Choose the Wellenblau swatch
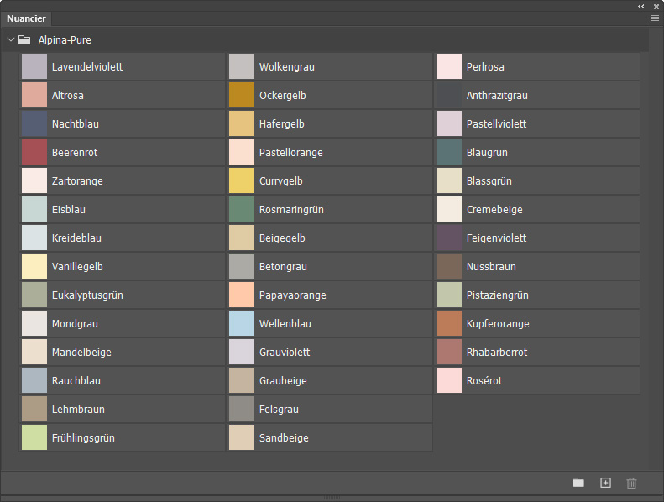The width and height of the screenshot is (664, 502). (242, 323)
